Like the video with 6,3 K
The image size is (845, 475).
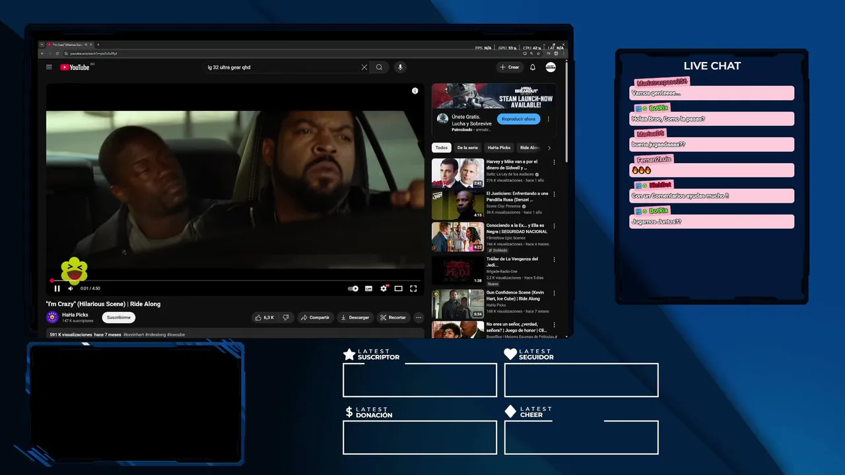coord(264,317)
